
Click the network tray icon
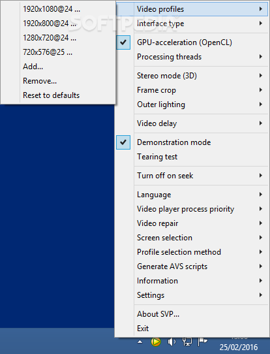click(x=187, y=342)
